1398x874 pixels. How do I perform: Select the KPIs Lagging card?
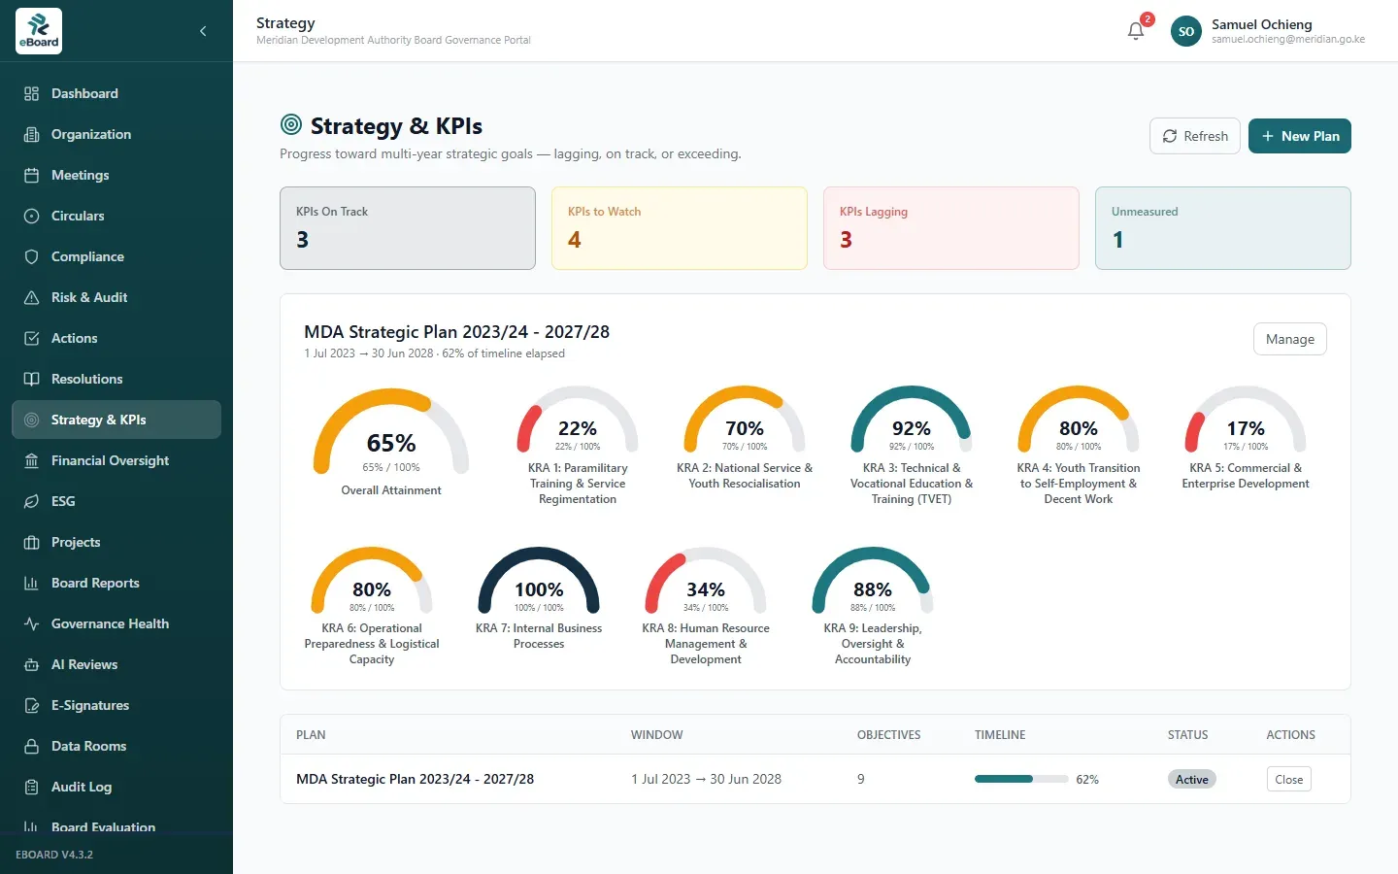[951, 228]
